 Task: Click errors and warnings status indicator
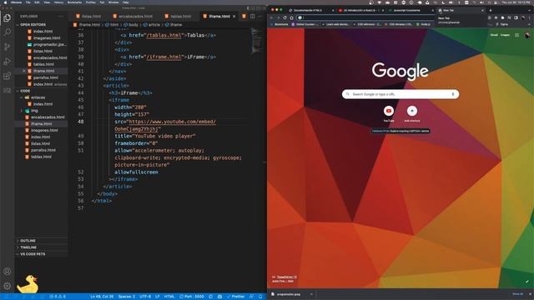click(x=58, y=297)
